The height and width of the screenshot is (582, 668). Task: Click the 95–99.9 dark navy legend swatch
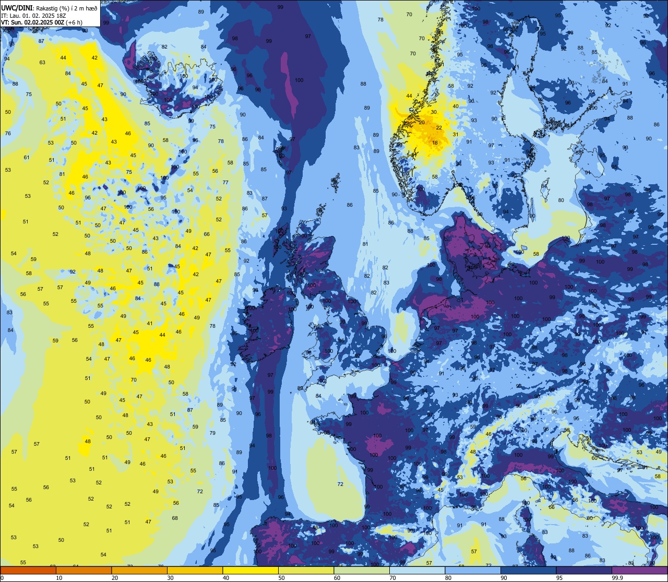(584, 570)
